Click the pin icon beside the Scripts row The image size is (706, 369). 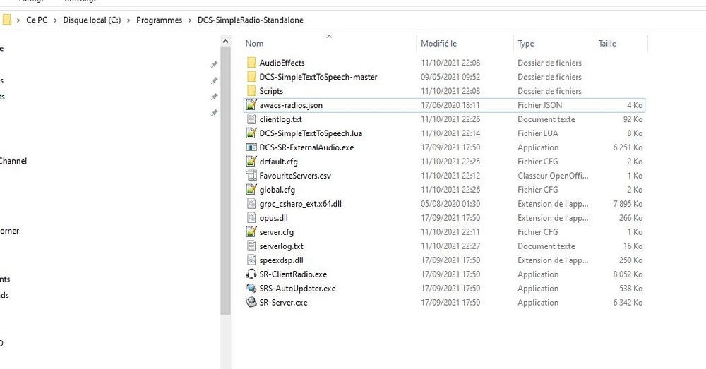pos(215,97)
